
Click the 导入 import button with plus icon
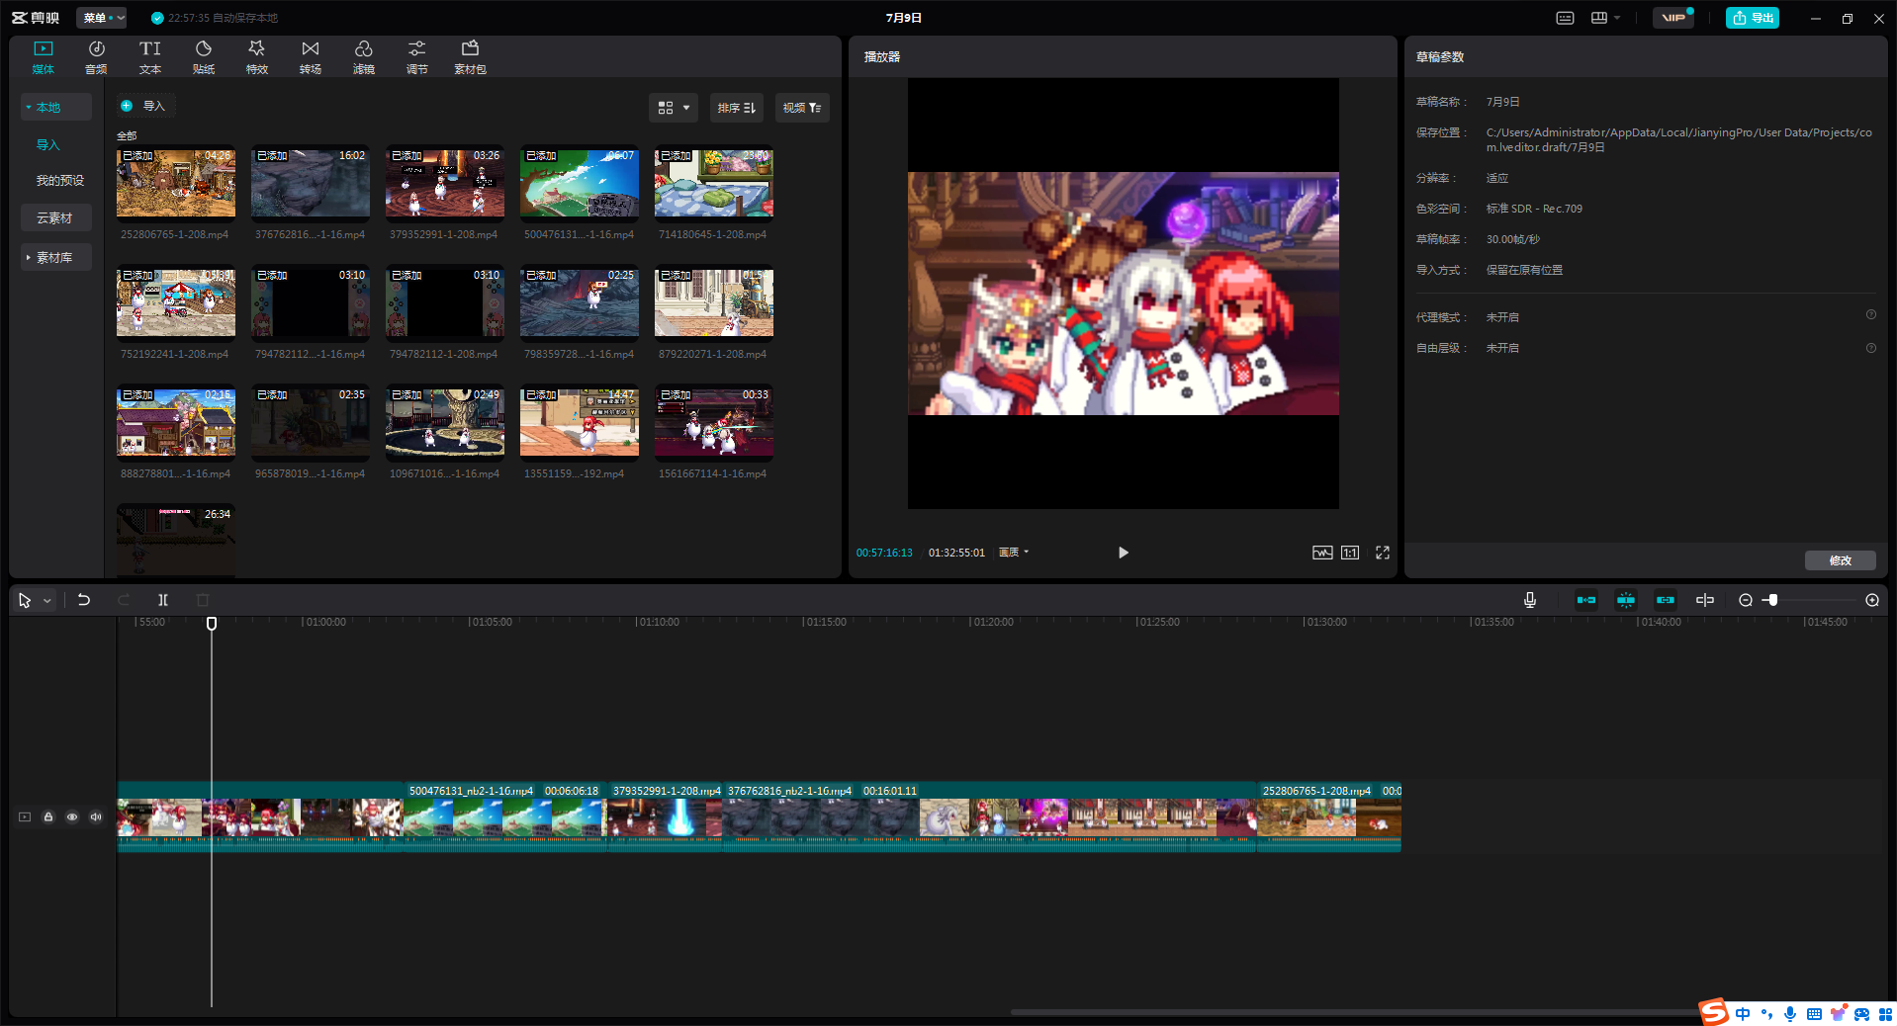[143, 106]
